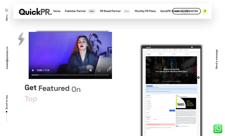This screenshot has height=136, width=225.
Task: Open PR Resell Partner page
Action: (110, 11)
